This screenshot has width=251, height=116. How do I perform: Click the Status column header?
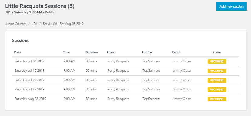[x=217, y=52]
